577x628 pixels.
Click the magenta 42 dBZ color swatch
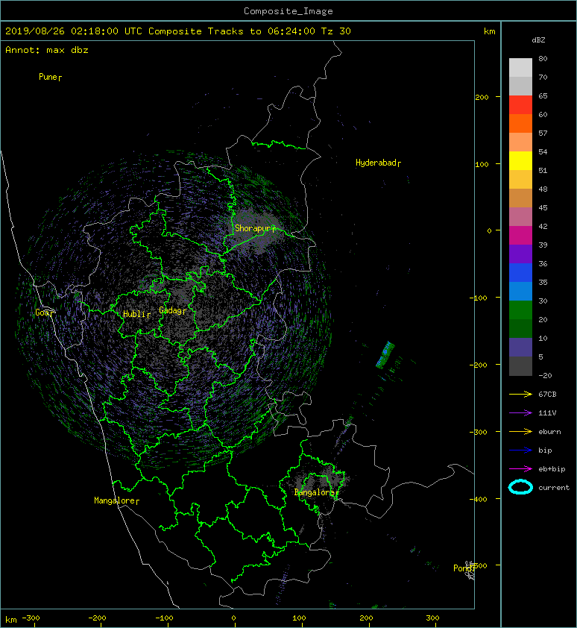520,235
